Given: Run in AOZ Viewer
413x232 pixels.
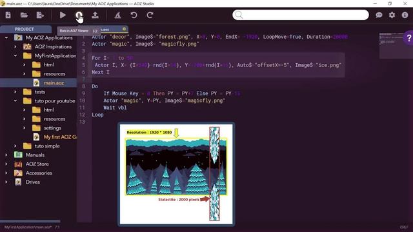Looking at the screenshot, I should pyautogui.click(x=79, y=15).
